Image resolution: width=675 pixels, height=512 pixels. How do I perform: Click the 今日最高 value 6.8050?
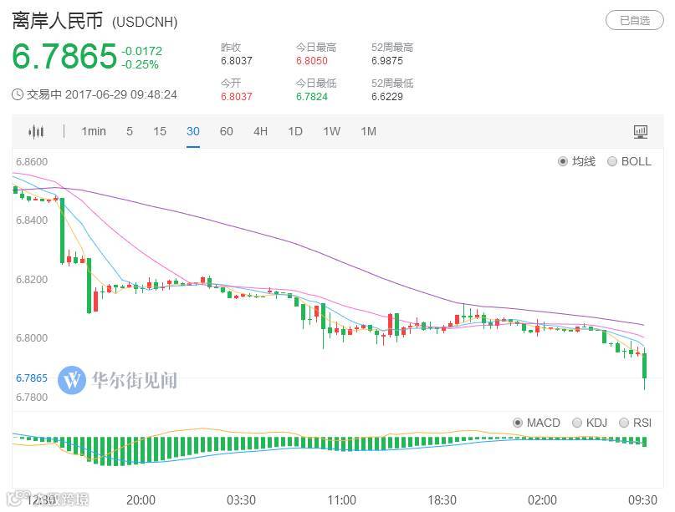coord(312,61)
